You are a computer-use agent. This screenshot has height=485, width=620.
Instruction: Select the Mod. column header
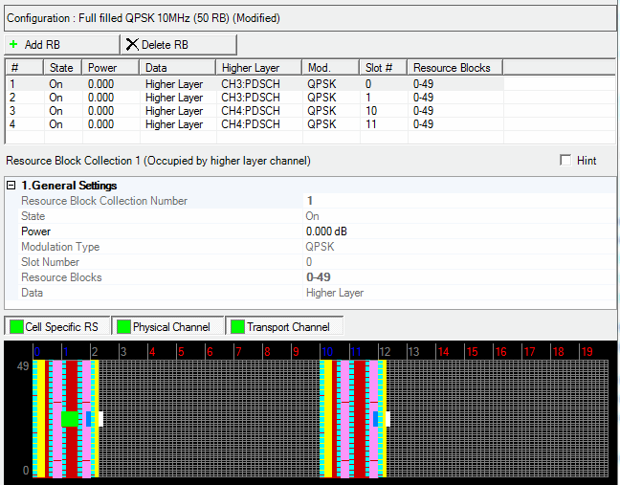pos(330,68)
